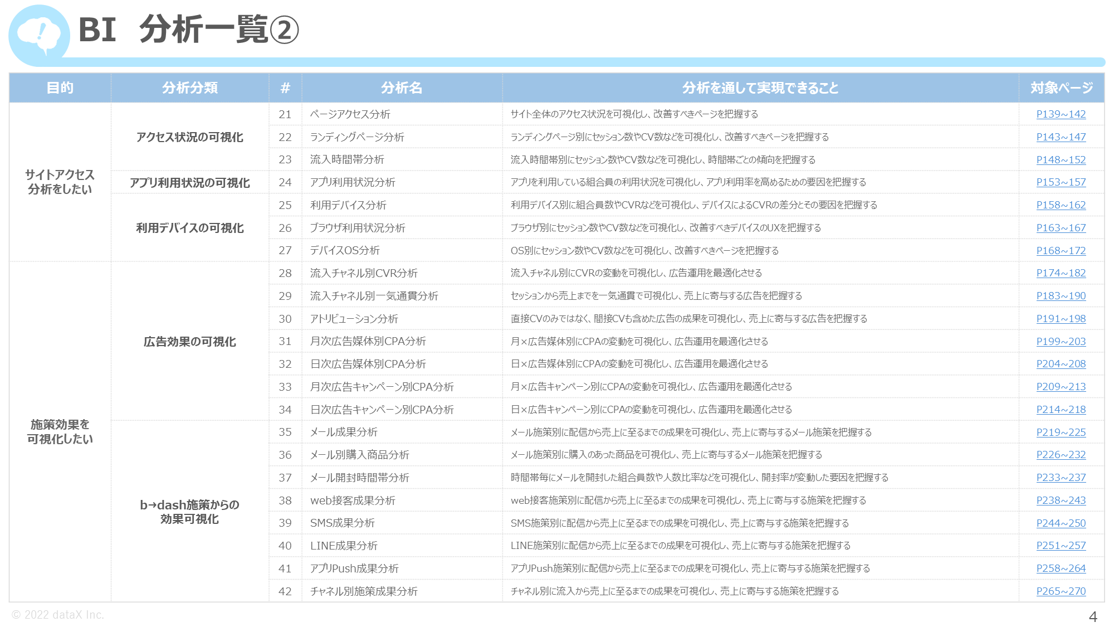Viewport: 1114px width, 627px height.
Task: Open page link P258~264
Action: tap(1061, 568)
